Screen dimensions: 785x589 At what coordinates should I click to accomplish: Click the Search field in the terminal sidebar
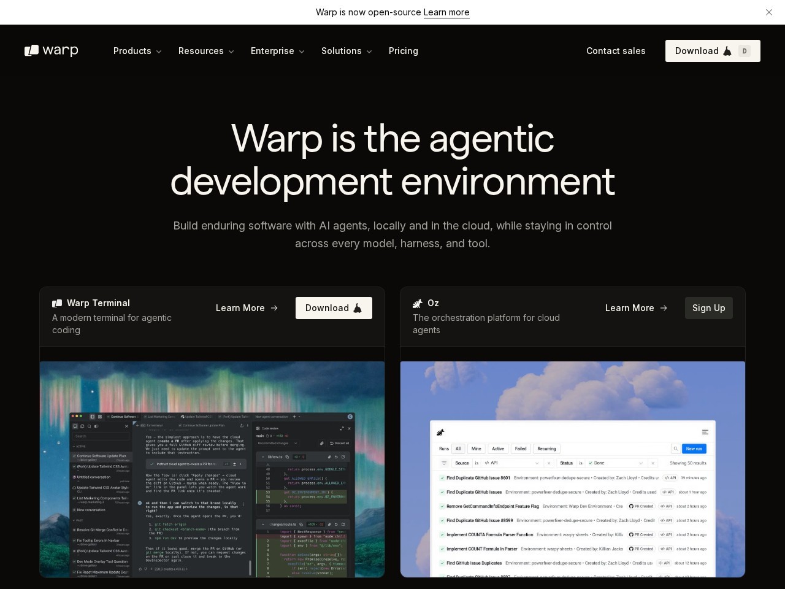[x=101, y=436]
